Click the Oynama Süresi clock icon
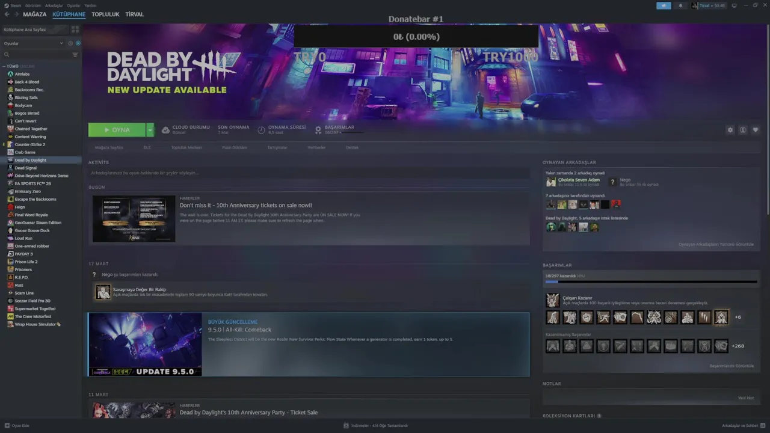Viewport: 770px width, 433px height. pyautogui.click(x=262, y=130)
